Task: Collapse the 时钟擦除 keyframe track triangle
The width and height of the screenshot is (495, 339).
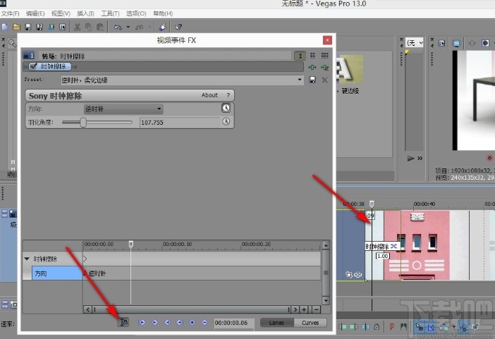Action: pos(27,259)
